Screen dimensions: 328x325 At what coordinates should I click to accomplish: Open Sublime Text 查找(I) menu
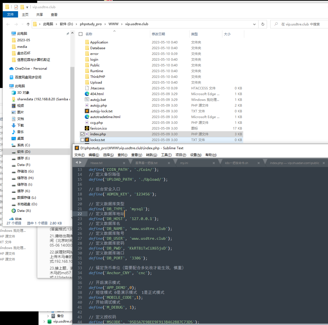tap(122, 155)
